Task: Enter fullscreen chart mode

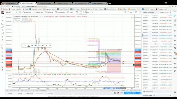Action: click(140, 12)
